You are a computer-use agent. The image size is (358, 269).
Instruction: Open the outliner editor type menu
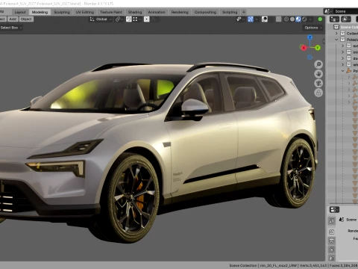[334, 19]
